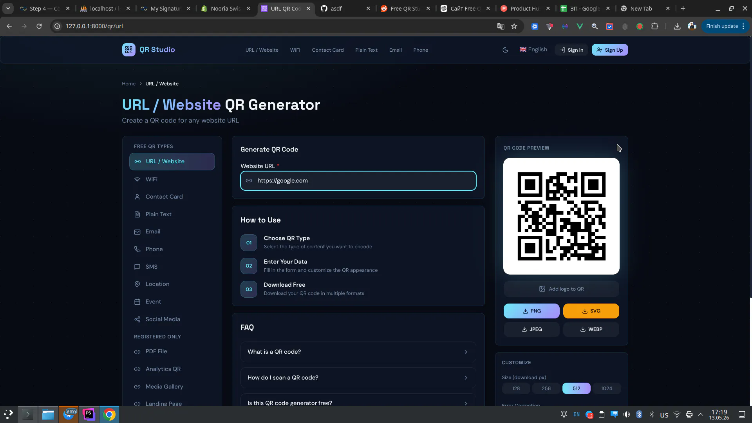This screenshot has height=423, width=752.
Task: Click the translate page icon
Action: [x=501, y=26]
